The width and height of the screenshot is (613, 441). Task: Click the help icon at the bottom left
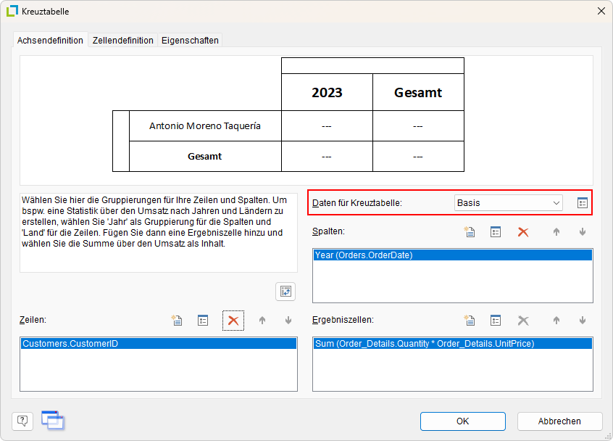(22, 421)
